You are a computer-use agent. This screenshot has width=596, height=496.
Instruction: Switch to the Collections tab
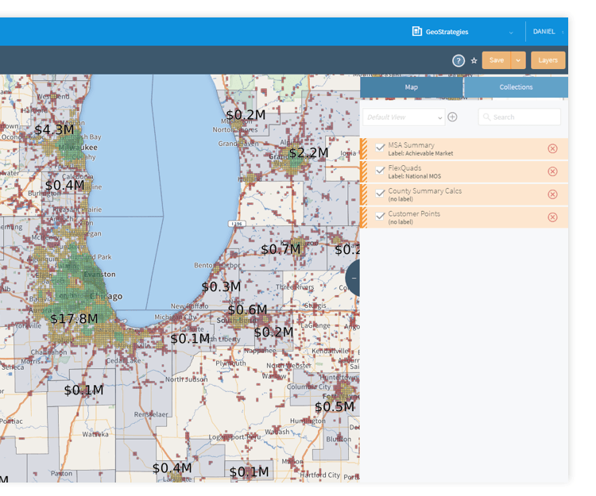coord(516,87)
